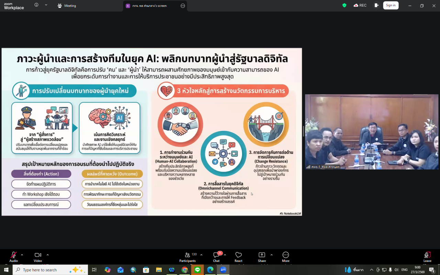Click the Sign in button
Image resolution: width=440 pixels, height=275 pixels.
pyautogui.click(x=391, y=5)
